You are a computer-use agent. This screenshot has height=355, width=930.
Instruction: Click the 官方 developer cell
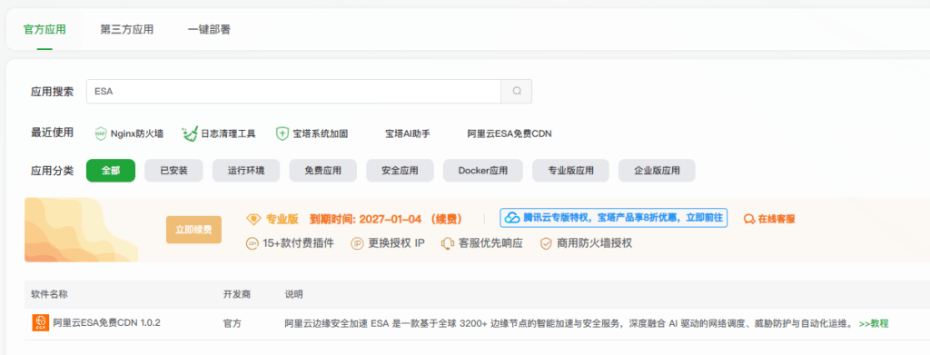[x=232, y=323]
